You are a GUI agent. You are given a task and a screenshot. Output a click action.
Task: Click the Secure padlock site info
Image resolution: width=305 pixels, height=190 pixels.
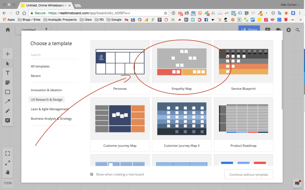tap(38, 13)
